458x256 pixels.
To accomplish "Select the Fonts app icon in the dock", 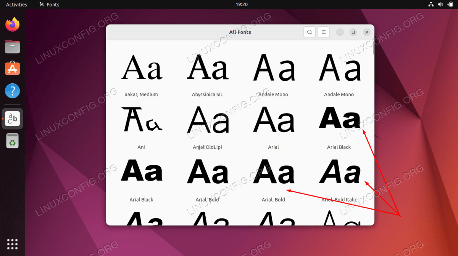I will pos(13,118).
